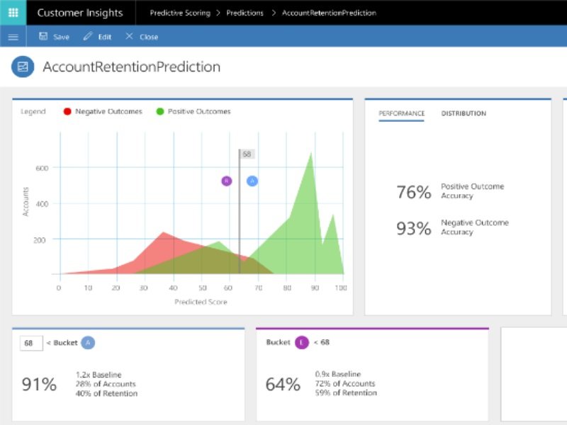Click the 91% bucket A value

click(x=39, y=384)
